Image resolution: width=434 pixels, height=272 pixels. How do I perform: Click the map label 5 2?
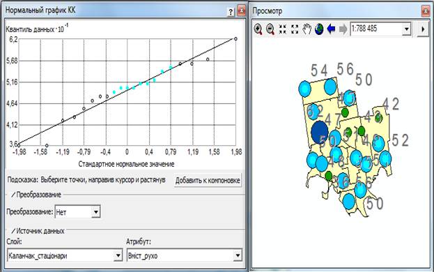[401, 140]
